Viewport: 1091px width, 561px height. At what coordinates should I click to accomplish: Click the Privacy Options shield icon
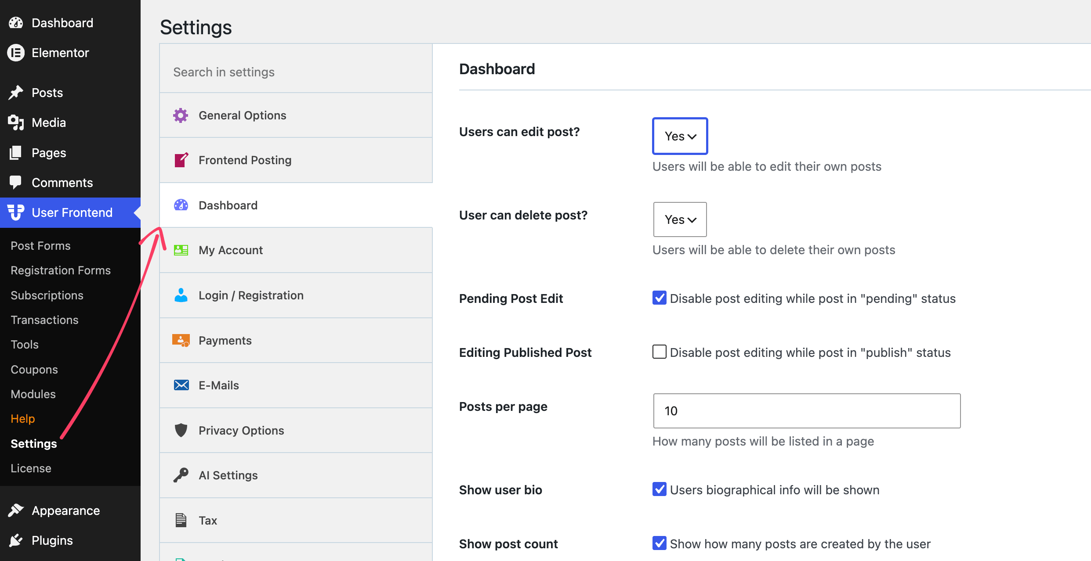pyautogui.click(x=181, y=430)
